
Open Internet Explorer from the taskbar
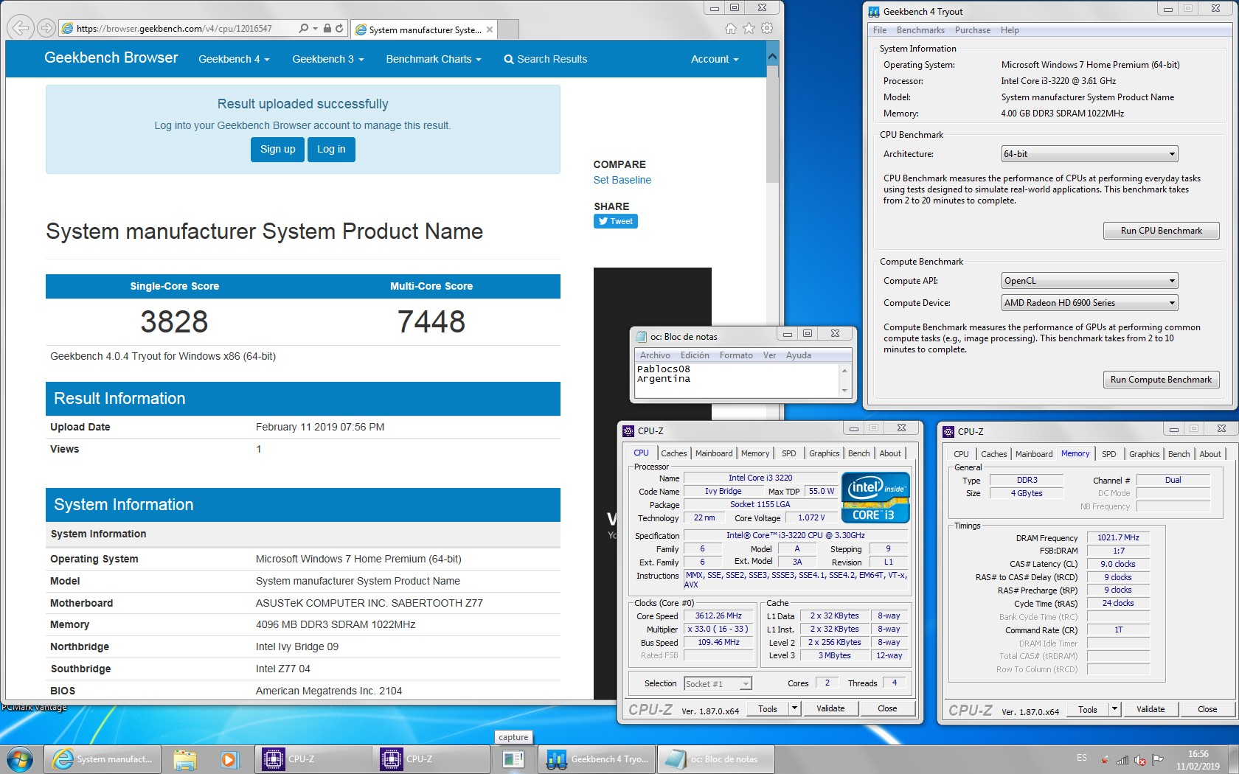tap(103, 759)
